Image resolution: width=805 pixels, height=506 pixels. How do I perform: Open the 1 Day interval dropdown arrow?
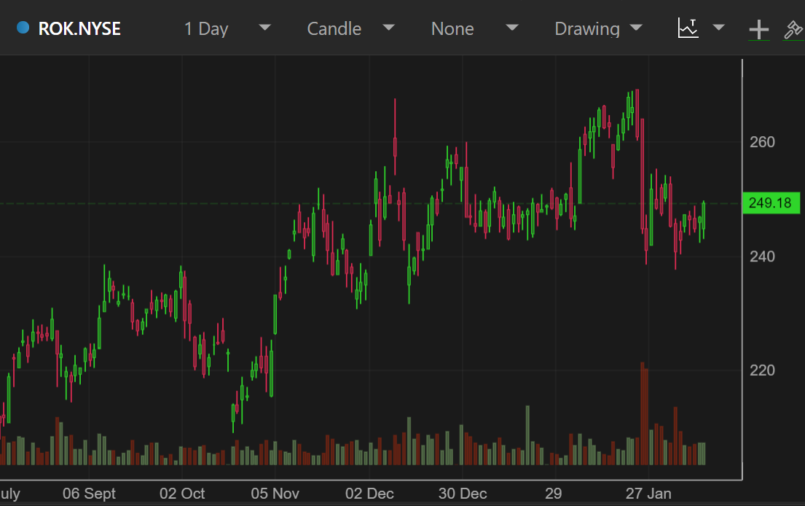[265, 28]
